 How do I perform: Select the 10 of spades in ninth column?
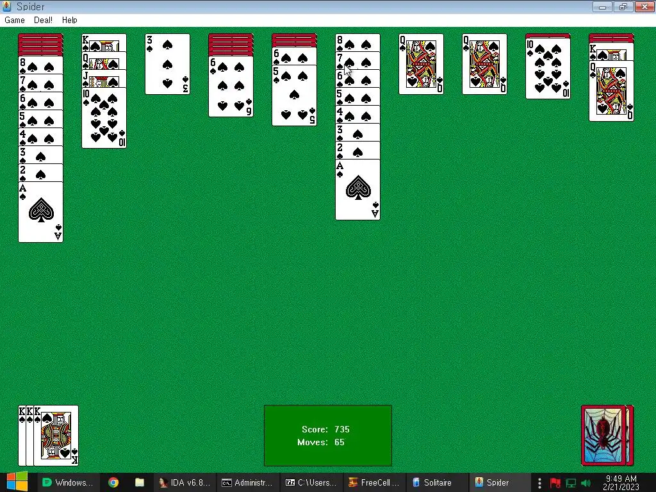pyautogui.click(x=548, y=69)
